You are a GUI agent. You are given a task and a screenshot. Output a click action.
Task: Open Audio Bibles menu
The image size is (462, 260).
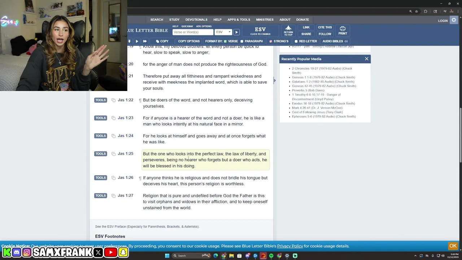tap(335, 41)
